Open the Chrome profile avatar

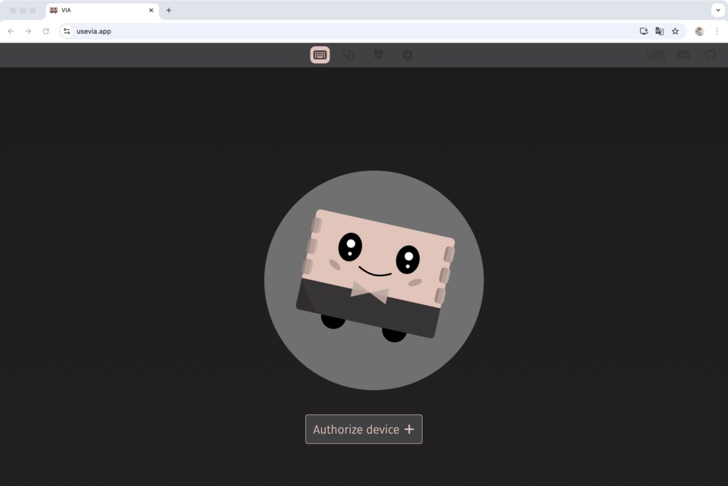tap(699, 31)
